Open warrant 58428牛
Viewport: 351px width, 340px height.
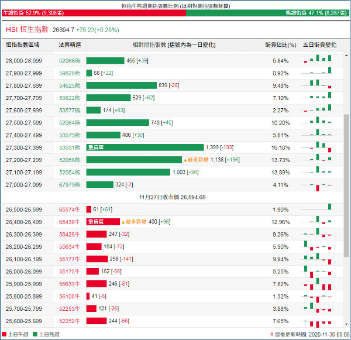[70, 234]
